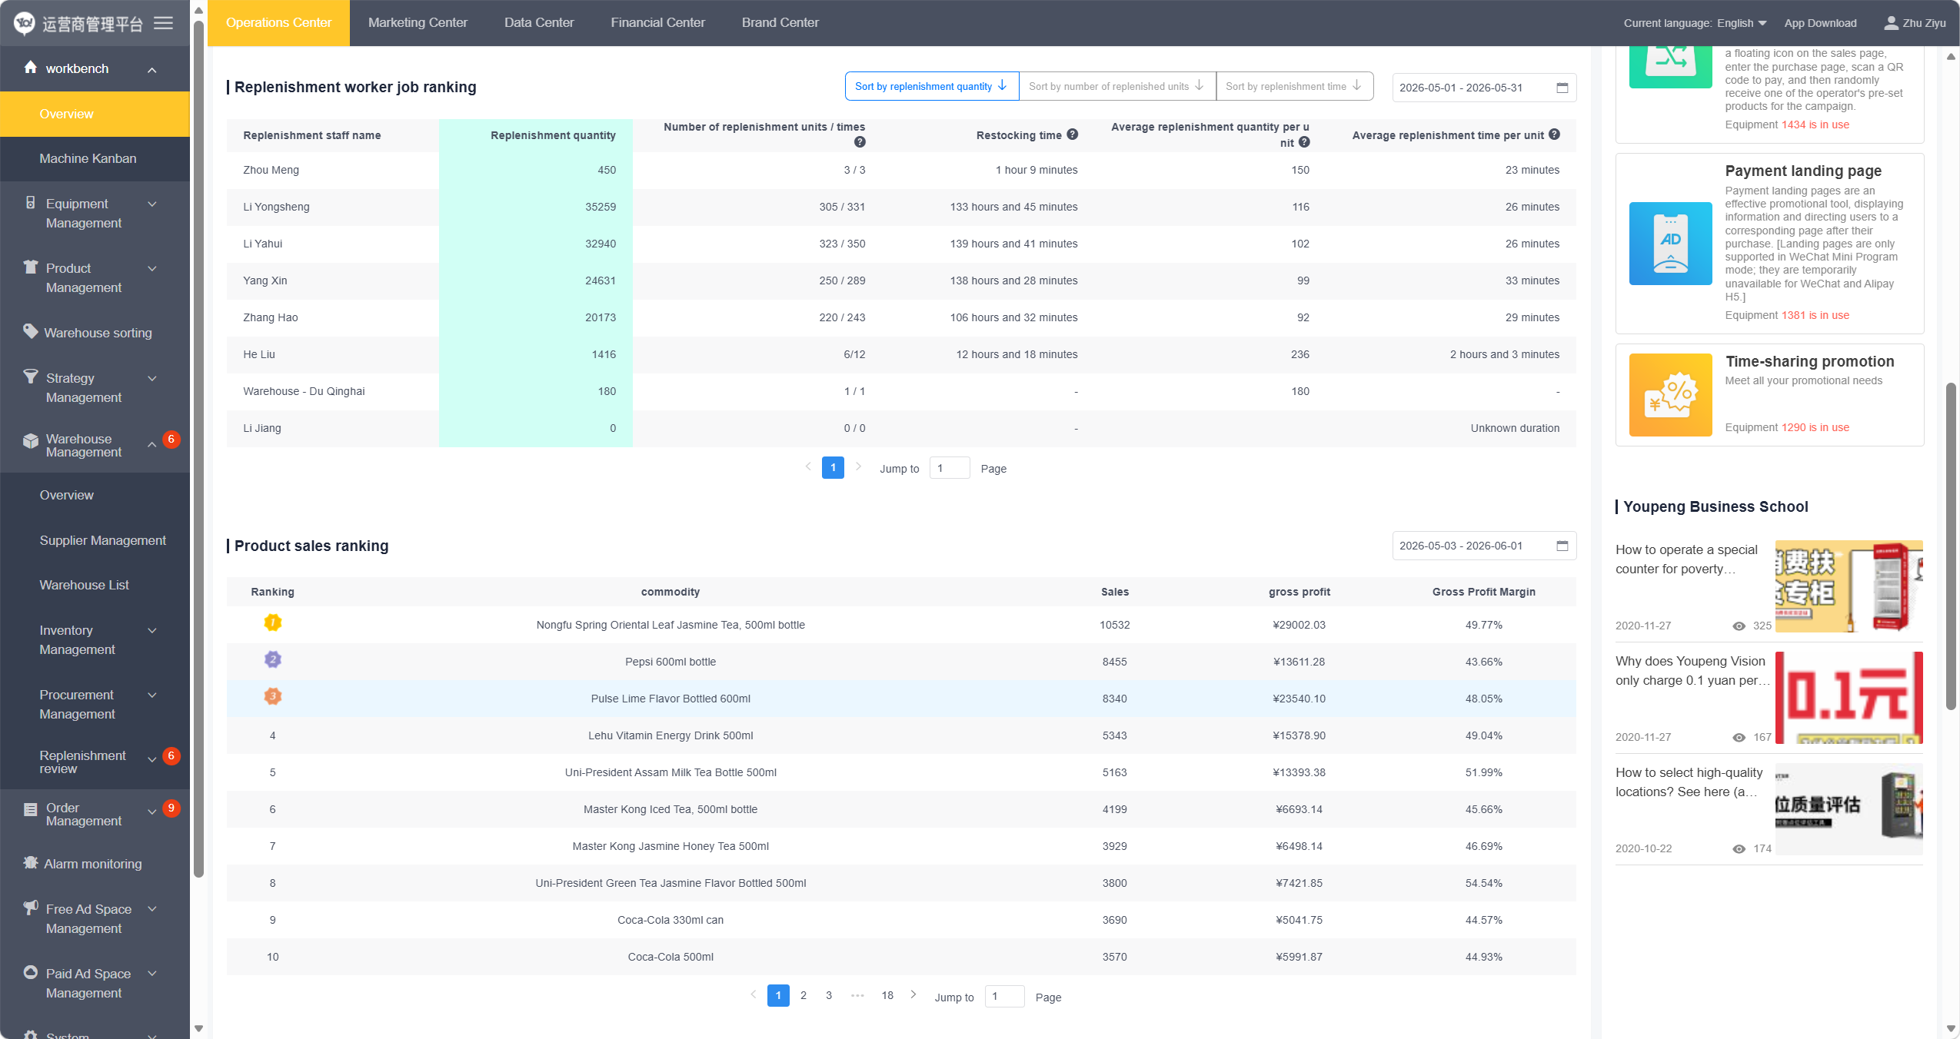Go to page 18 of product sales ranking

pyautogui.click(x=887, y=995)
